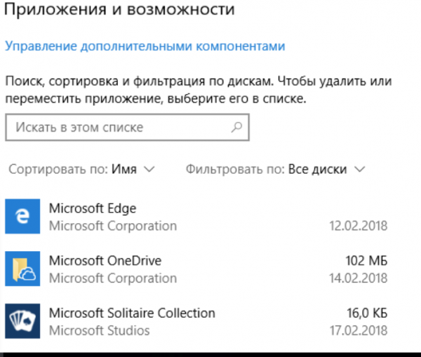Click Microsoft Studios publisher label

(x=100, y=330)
